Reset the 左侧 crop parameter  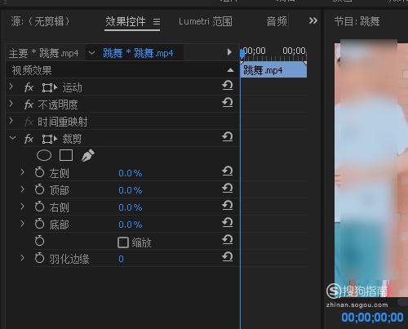pyautogui.click(x=228, y=171)
